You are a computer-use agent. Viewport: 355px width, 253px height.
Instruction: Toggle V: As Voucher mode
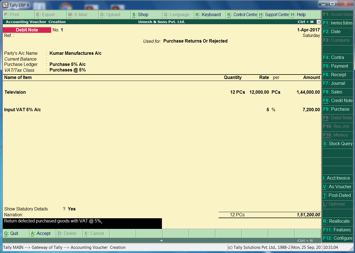tap(337, 187)
